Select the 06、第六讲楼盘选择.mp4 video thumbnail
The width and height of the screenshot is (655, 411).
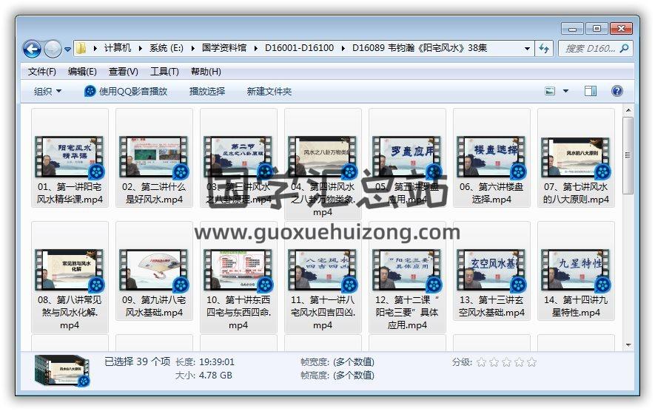coord(491,157)
